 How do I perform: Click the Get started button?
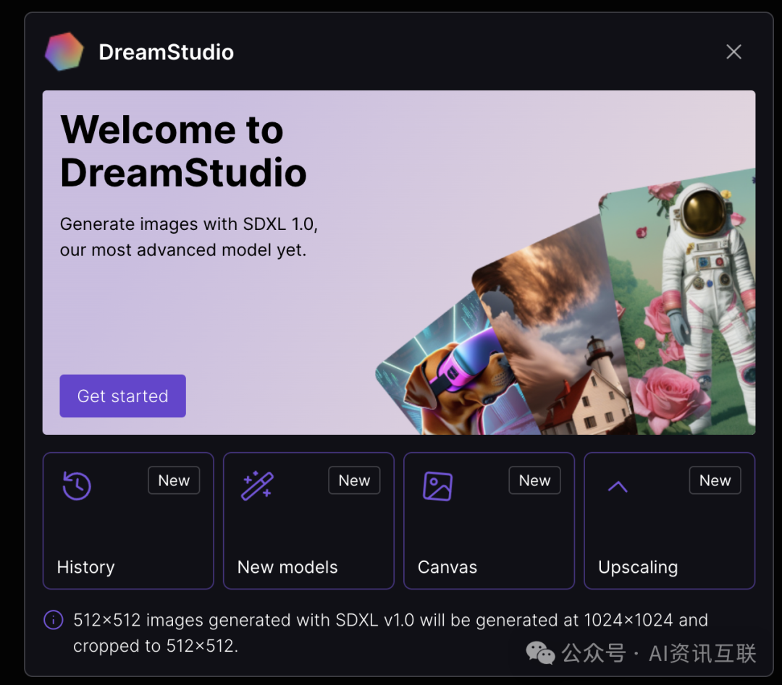pyautogui.click(x=122, y=396)
